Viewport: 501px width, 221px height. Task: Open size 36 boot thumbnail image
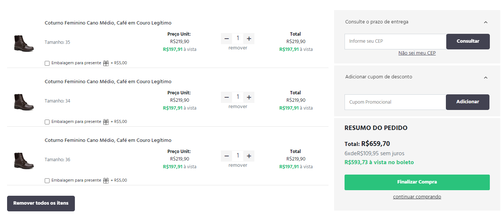point(24,160)
